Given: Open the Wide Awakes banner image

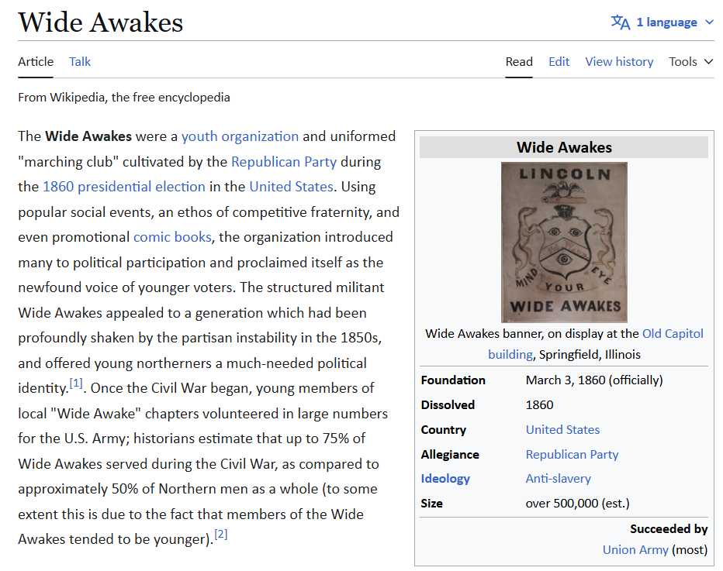Looking at the screenshot, I should click(x=564, y=243).
